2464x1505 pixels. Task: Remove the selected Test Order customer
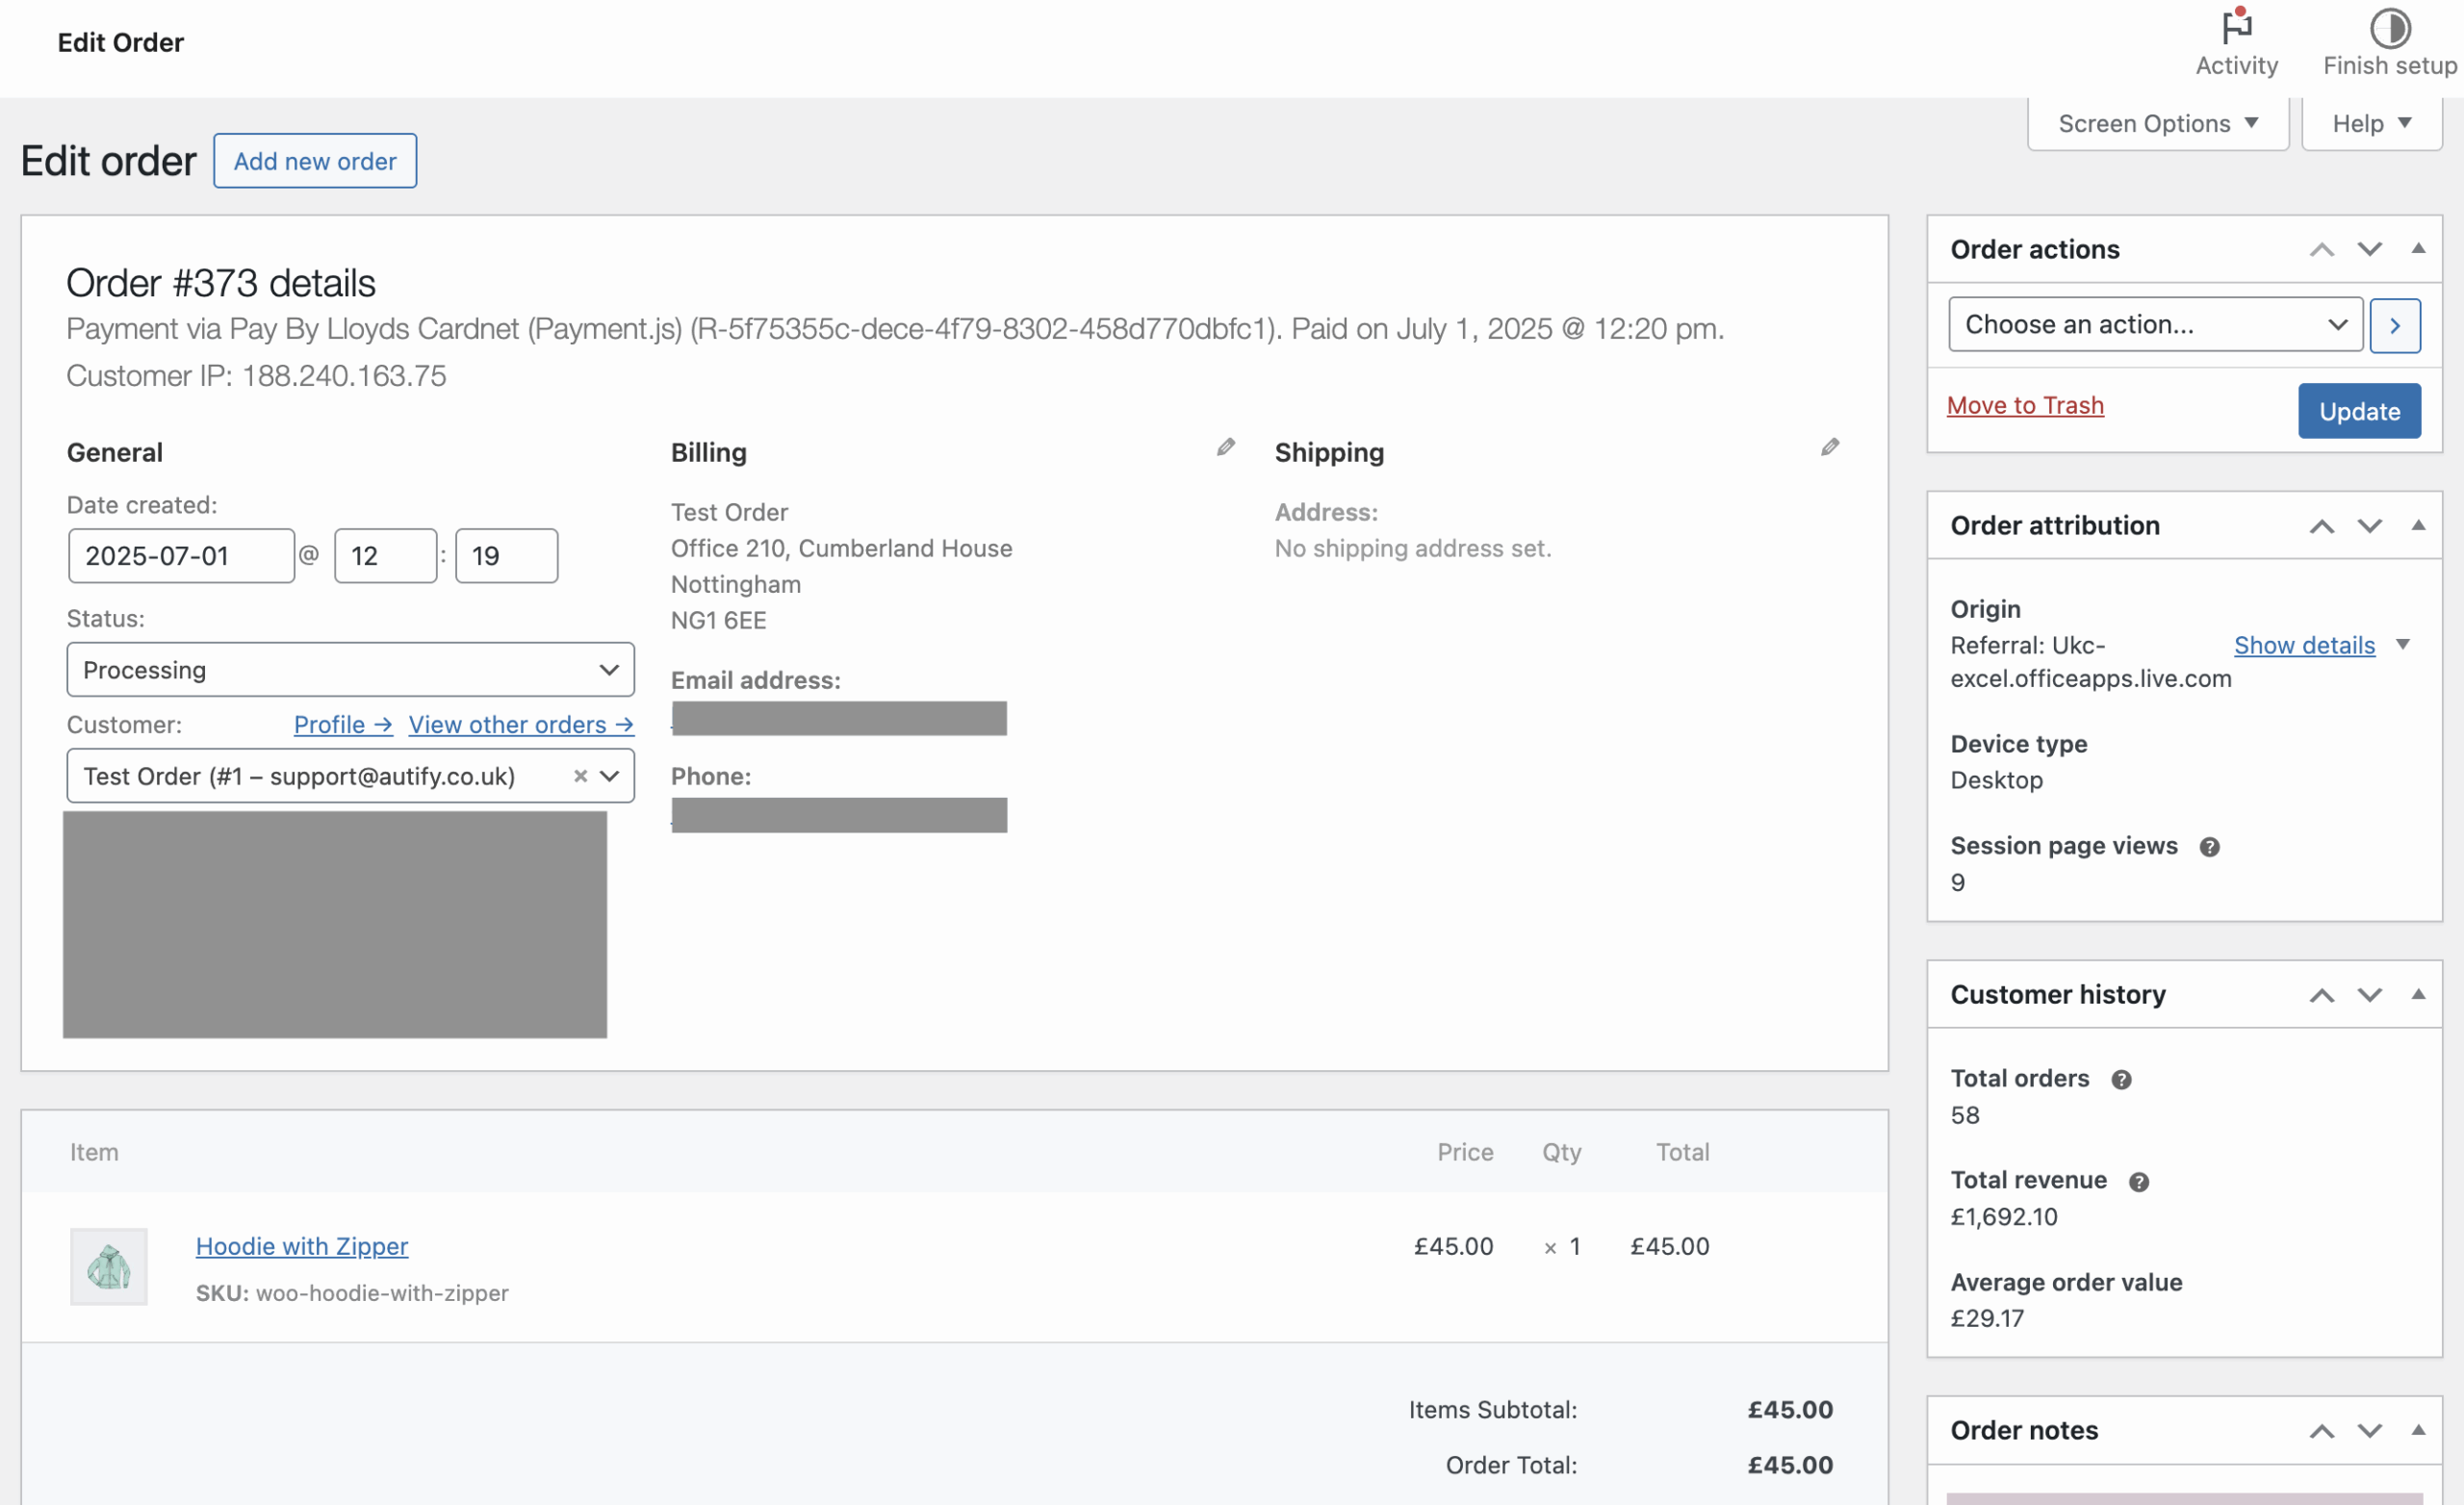tap(580, 776)
